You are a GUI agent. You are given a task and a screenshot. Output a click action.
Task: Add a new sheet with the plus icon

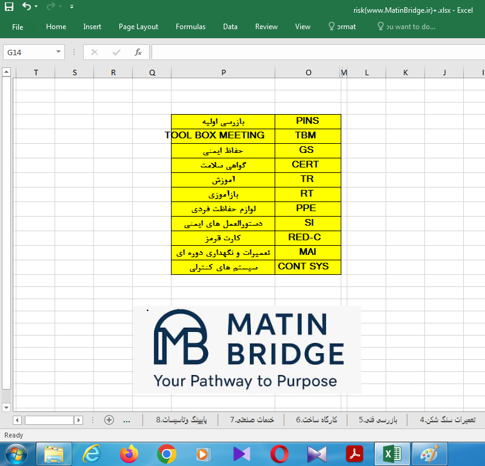[109, 420]
